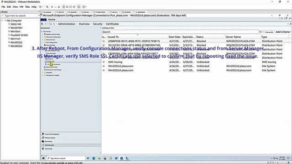The image size is (292, 164).
Task: Click the Windows Start button in guest
Action: point(43,158)
